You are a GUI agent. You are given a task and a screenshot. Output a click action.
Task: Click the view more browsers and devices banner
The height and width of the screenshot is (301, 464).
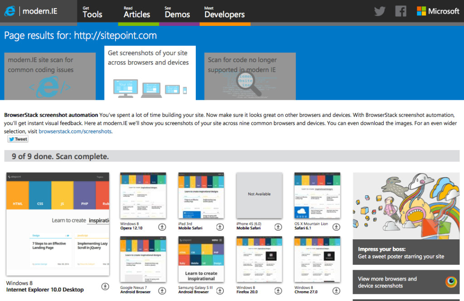pos(406,282)
